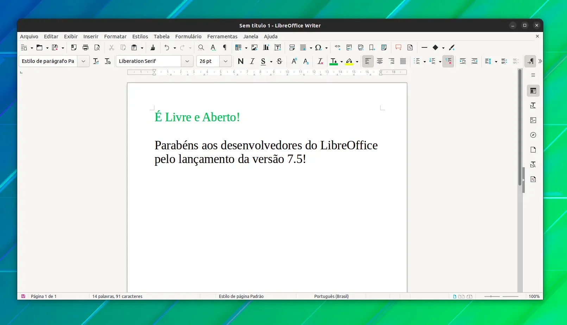This screenshot has width=567, height=325.
Task: Click the word count in status bar
Action: 117,297
